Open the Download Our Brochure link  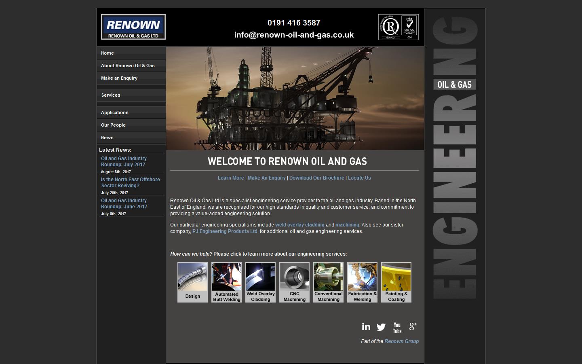tap(317, 178)
